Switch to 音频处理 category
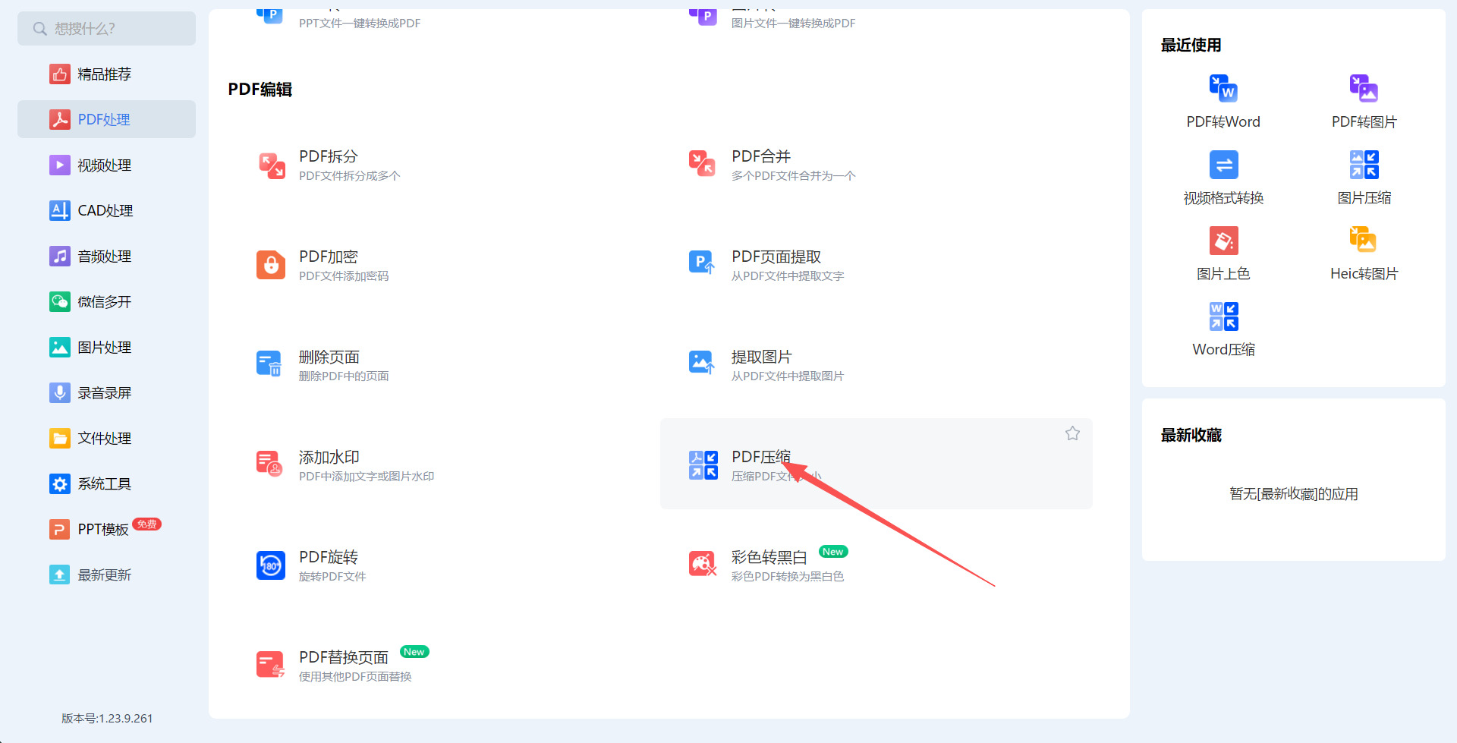The height and width of the screenshot is (743, 1457). [106, 257]
